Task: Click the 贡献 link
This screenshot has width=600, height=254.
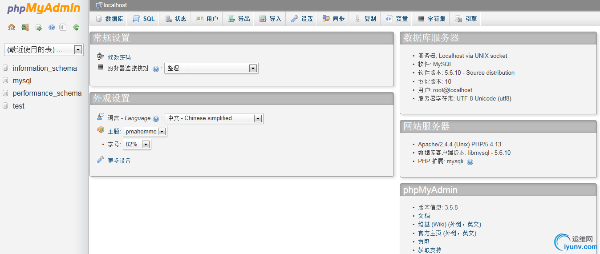Action: tap(424, 242)
